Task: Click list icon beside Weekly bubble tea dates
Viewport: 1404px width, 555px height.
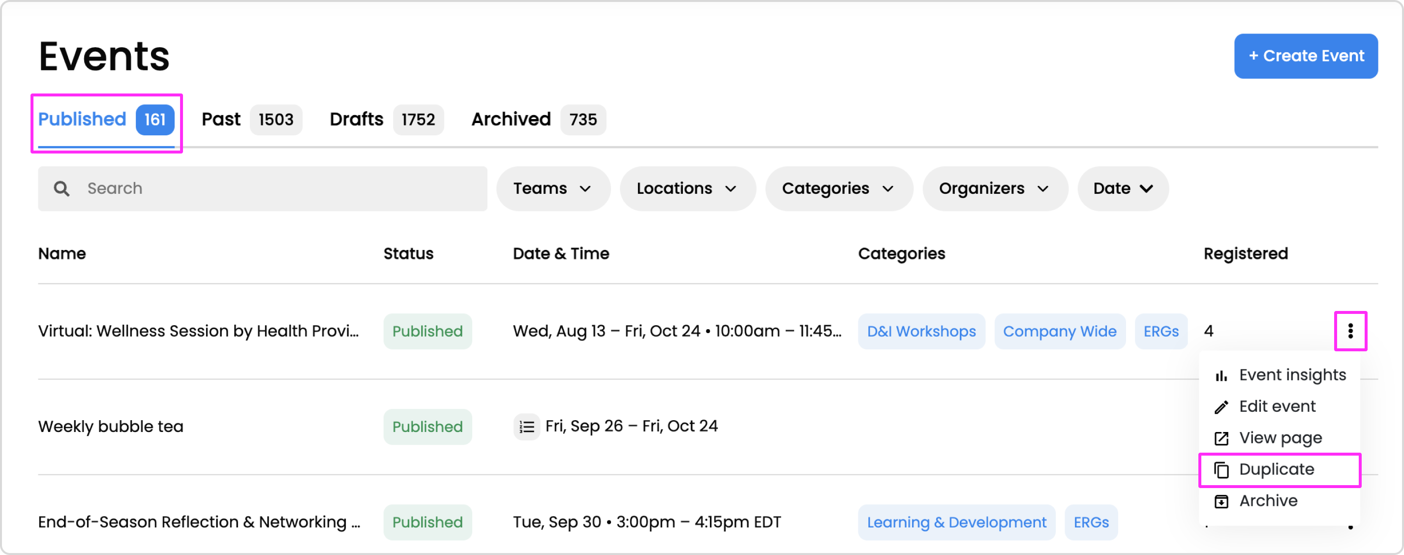Action: [526, 426]
